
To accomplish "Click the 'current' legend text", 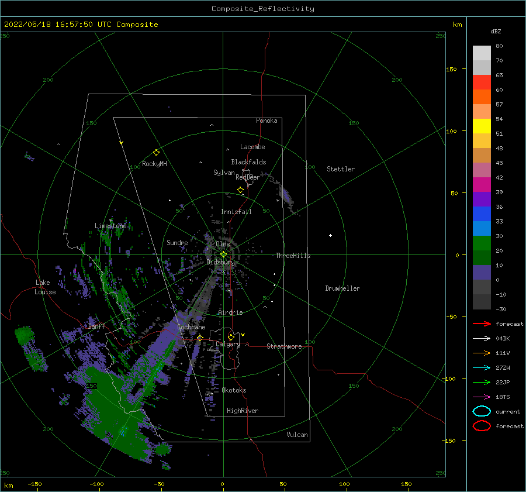I will point(508,412).
